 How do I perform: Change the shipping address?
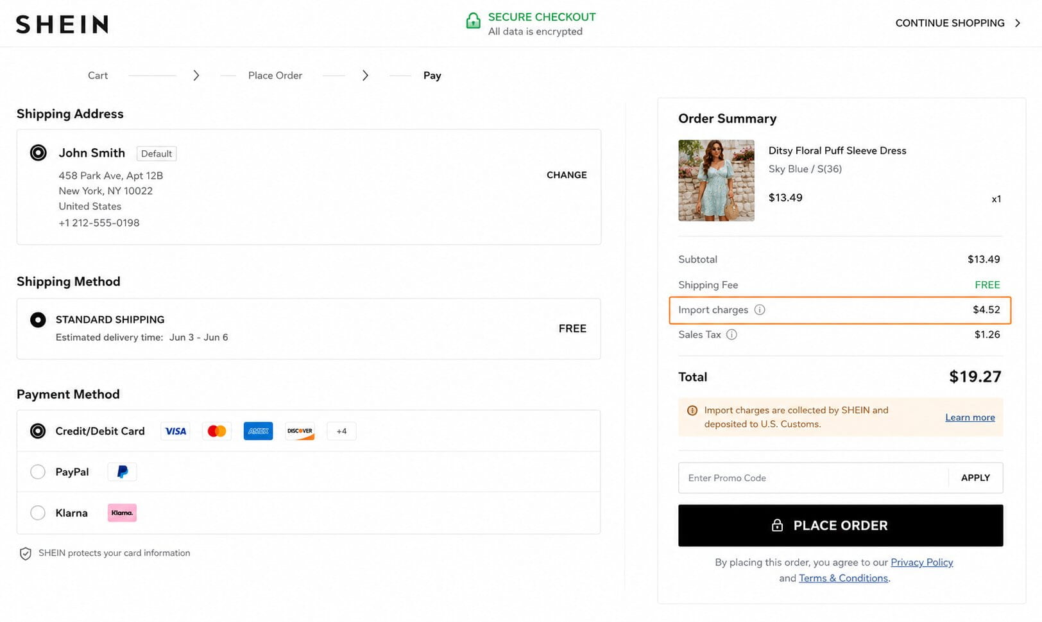pyautogui.click(x=567, y=175)
